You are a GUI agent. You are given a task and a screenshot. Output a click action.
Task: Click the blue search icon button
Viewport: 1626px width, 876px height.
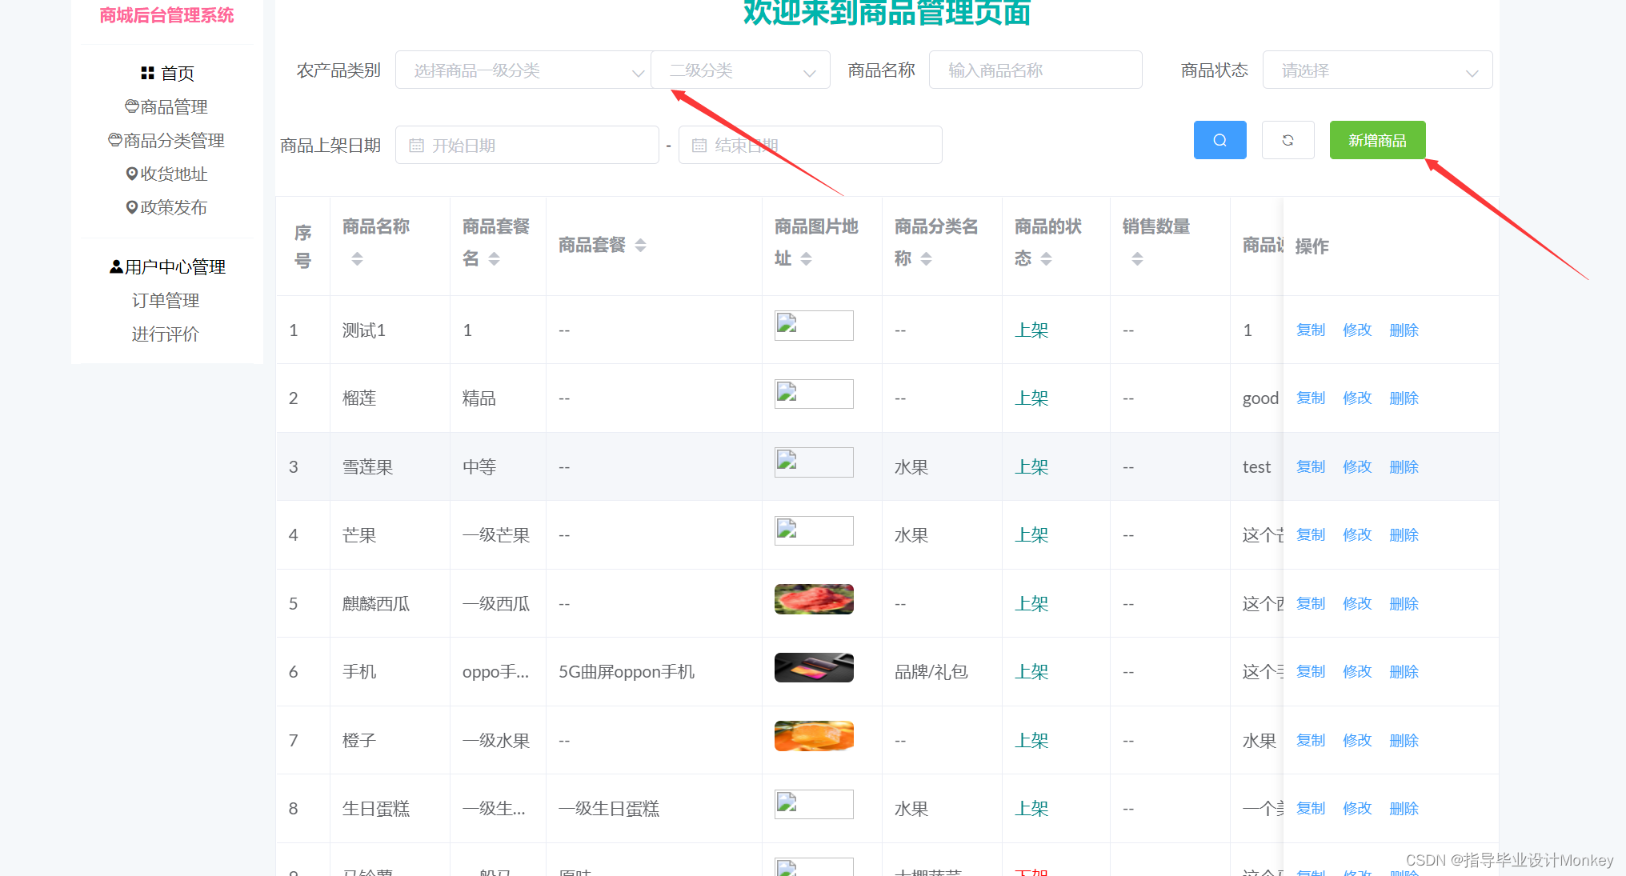coord(1219,140)
